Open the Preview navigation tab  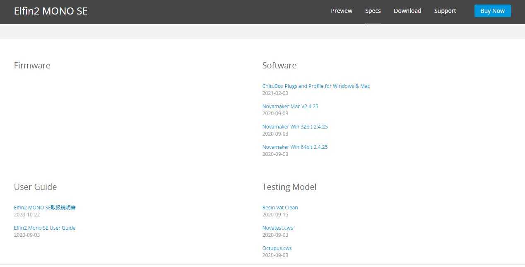click(x=341, y=11)
